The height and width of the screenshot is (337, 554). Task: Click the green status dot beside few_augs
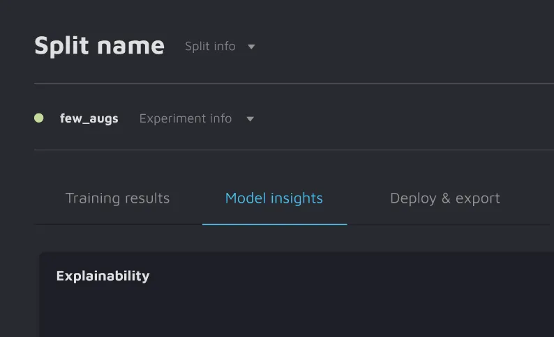coord(39,118)
